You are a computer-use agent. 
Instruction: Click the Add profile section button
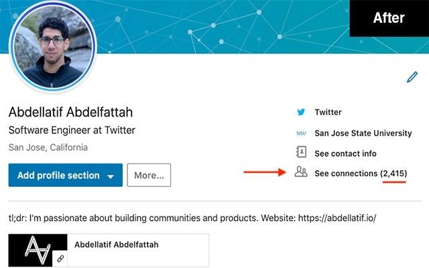pyautogui.click(x=66, y=176)
